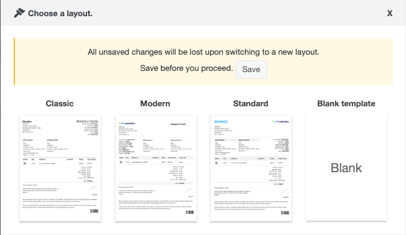Click the barcode in the Classic preview
The width and height of the screenshot is (406, 235).
pyautogui.click(x=95, y=211)
